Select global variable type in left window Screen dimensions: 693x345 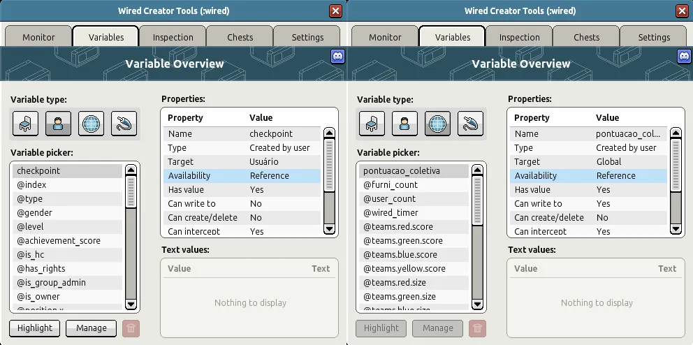click(91, 123)
